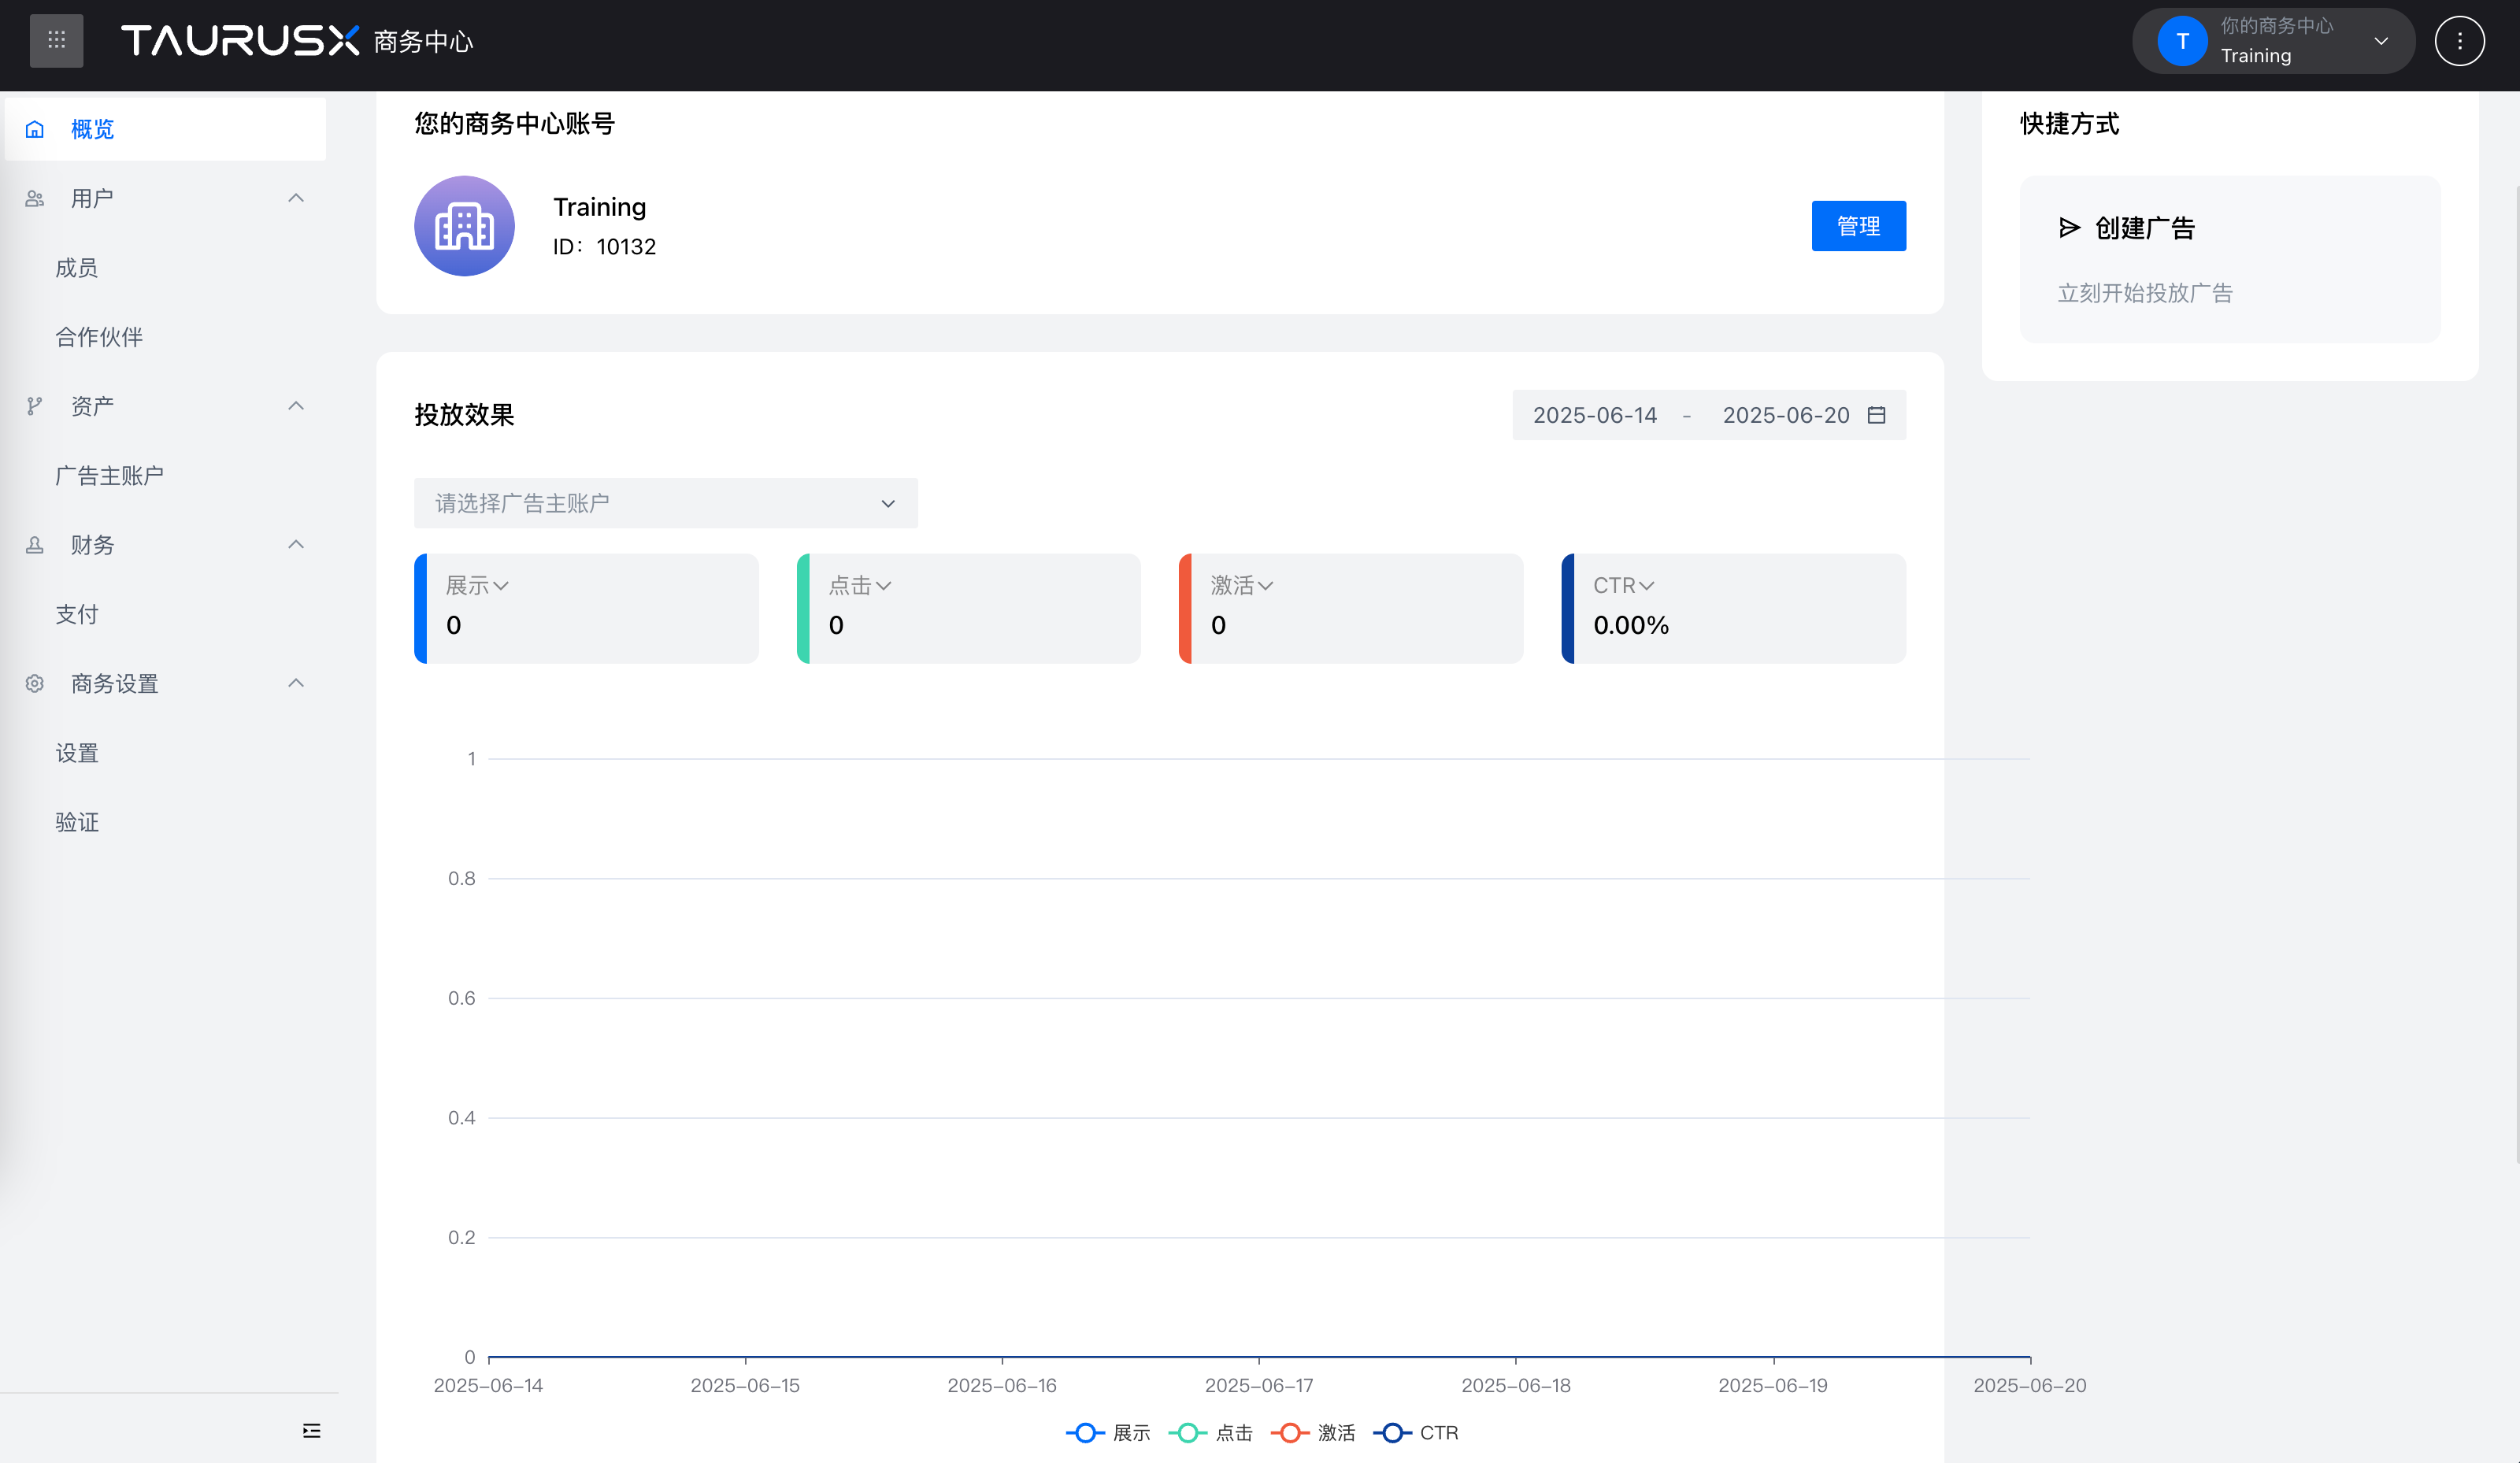This screenshot has height=1463, width=2520.
Task: Open 验证 in the sidebar
Action: 77,822
